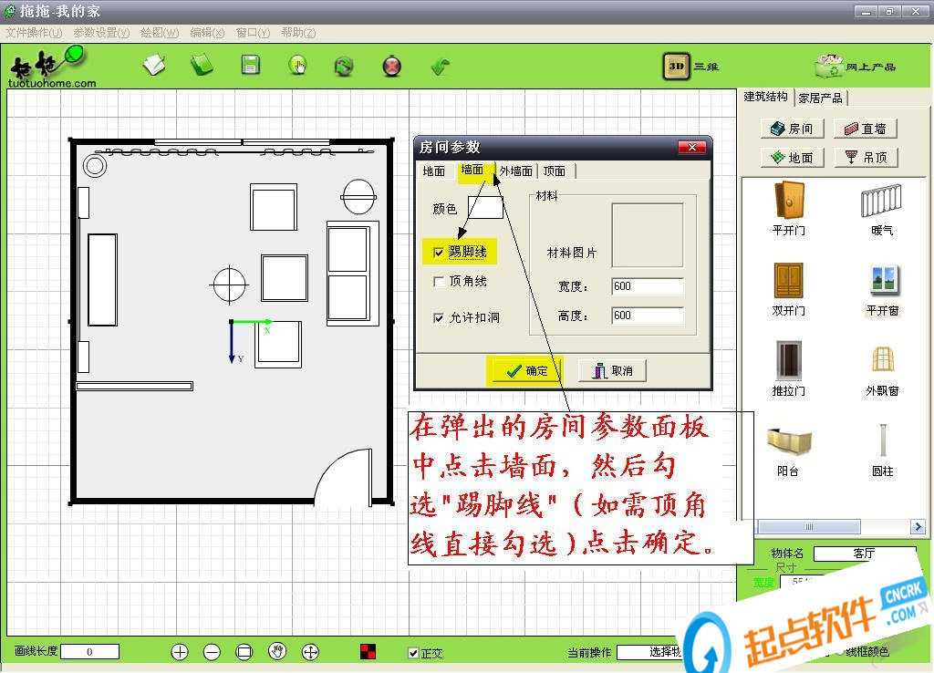Click the 当前操作 status field
The height and width of the screenshot is (673, 934).
pyautogui.click(x=649, y=653)
